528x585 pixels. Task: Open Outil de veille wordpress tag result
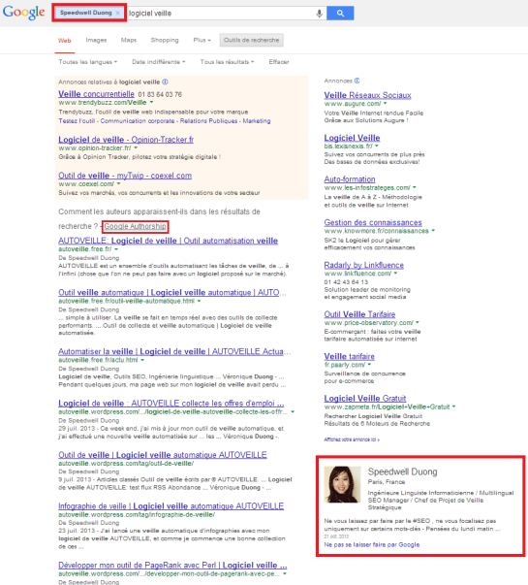coord(163,455)
